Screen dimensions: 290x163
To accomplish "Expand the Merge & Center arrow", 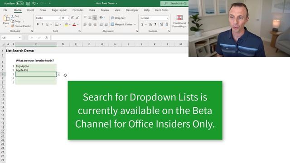I will tap(135, 24).
